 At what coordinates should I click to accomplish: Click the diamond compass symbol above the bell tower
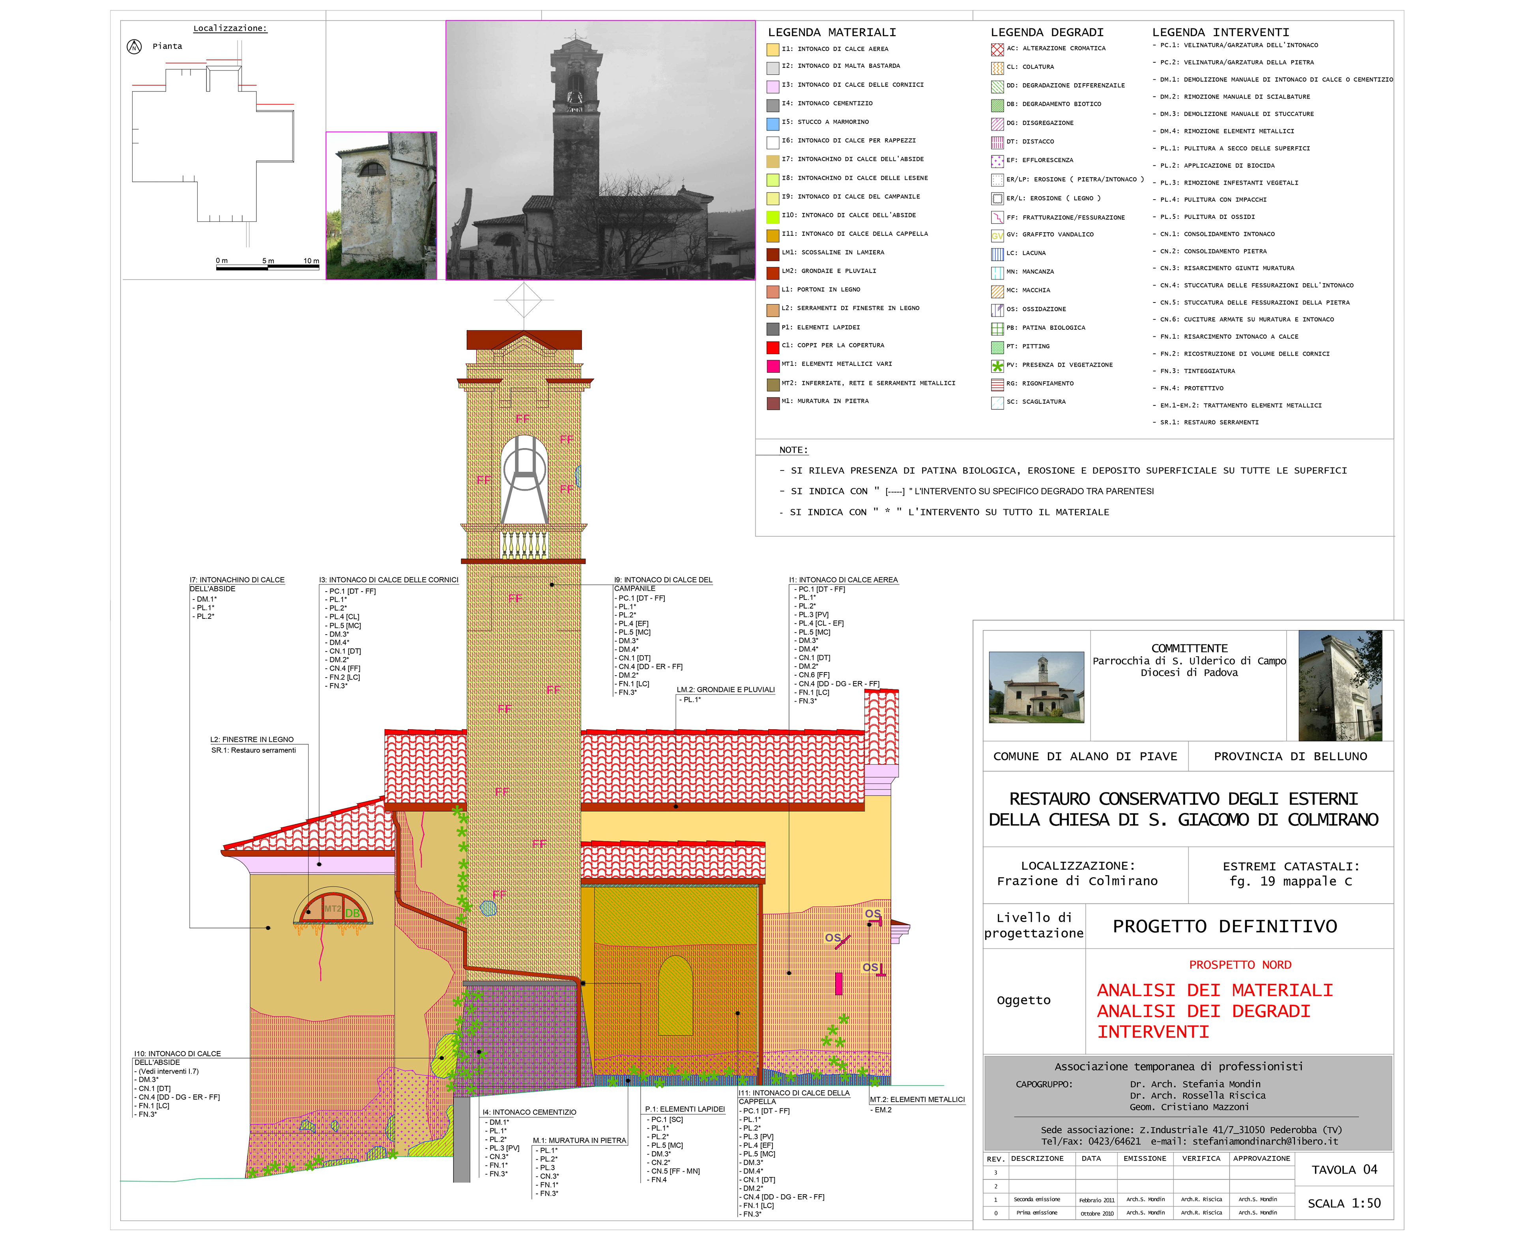pos(524,300)
